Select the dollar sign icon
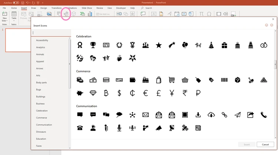Viewport: 278px width, 155px height. click(119, 93)
